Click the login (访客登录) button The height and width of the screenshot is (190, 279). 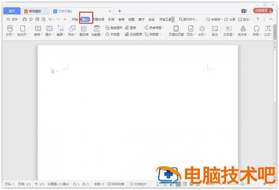tap(263, 11)
